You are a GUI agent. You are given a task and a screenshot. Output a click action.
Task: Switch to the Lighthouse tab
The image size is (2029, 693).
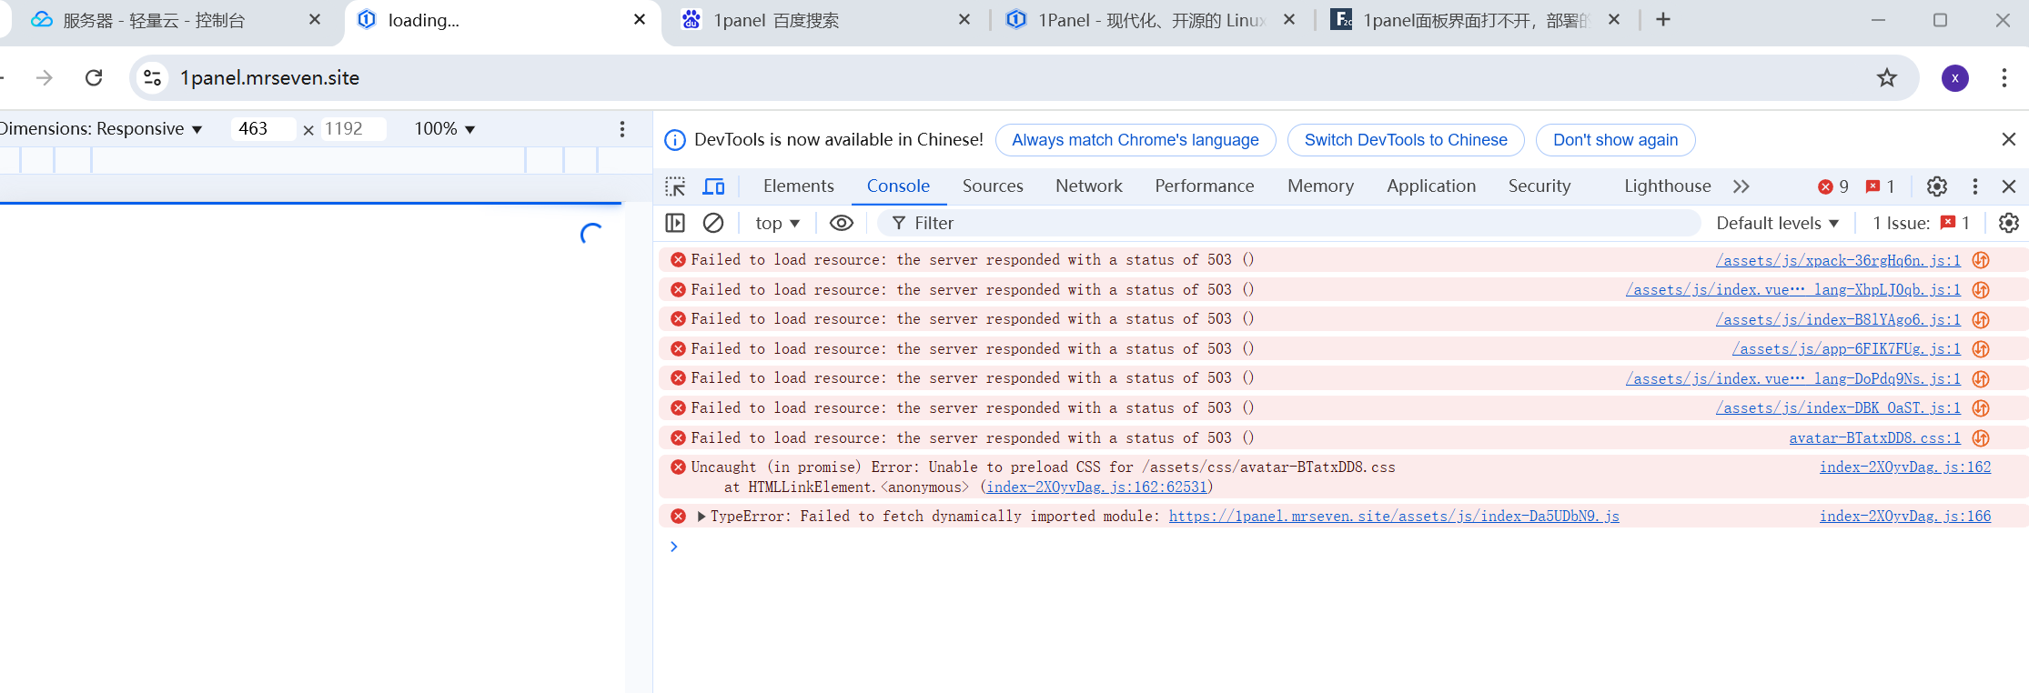point(1667,186)
